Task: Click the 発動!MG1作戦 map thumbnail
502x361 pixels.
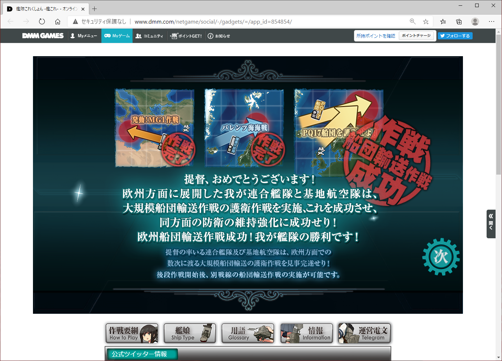Action: coord(155,128)
